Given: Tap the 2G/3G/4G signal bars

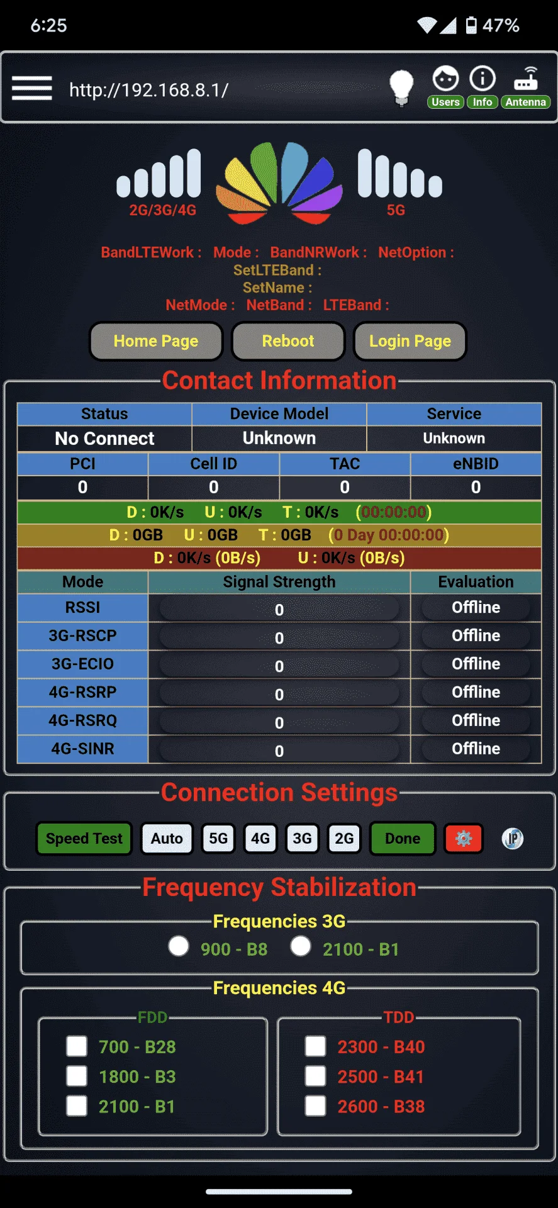Looking at the screenshot, I should [159, 174].
